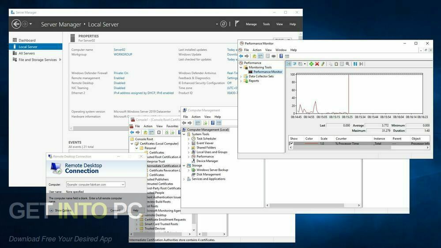Highlight the counter with the pencil icon
This screenshot has height=248, width=441.
pyautogui.click(x=323, y=64)
